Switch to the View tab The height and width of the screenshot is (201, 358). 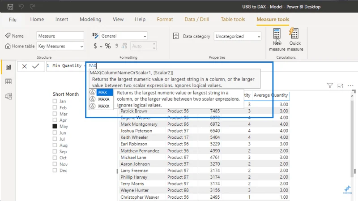point(118,19)
